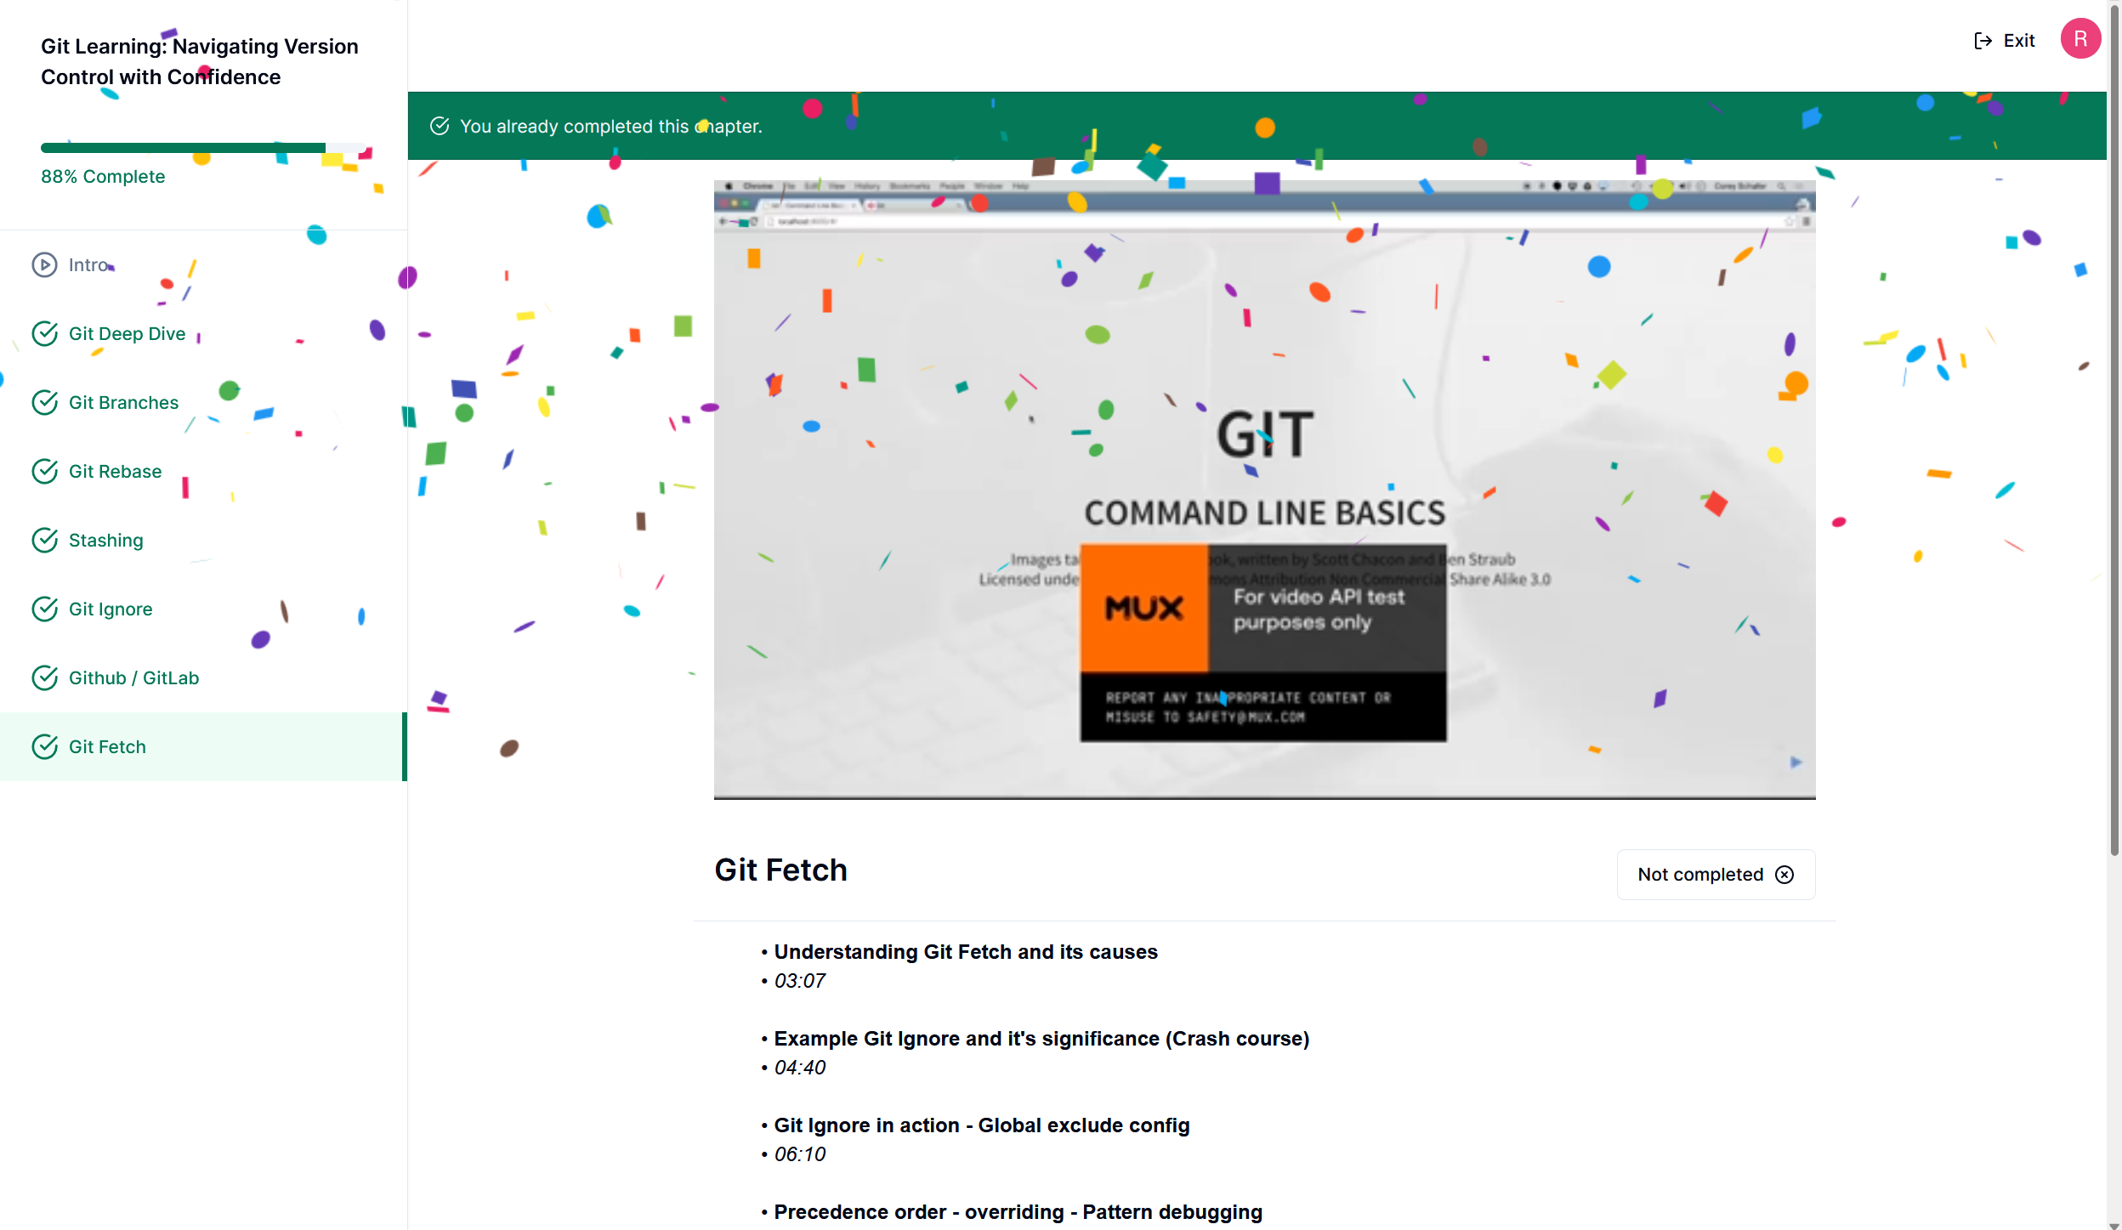Click the check icon in the green completed banner

coord(440,127)
